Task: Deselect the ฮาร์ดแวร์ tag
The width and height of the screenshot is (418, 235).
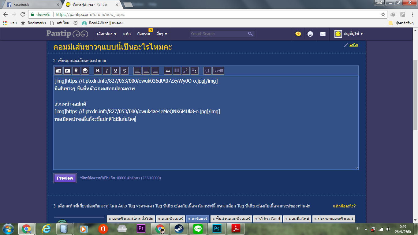Action: pyautogui.click(x=198, y=219)
